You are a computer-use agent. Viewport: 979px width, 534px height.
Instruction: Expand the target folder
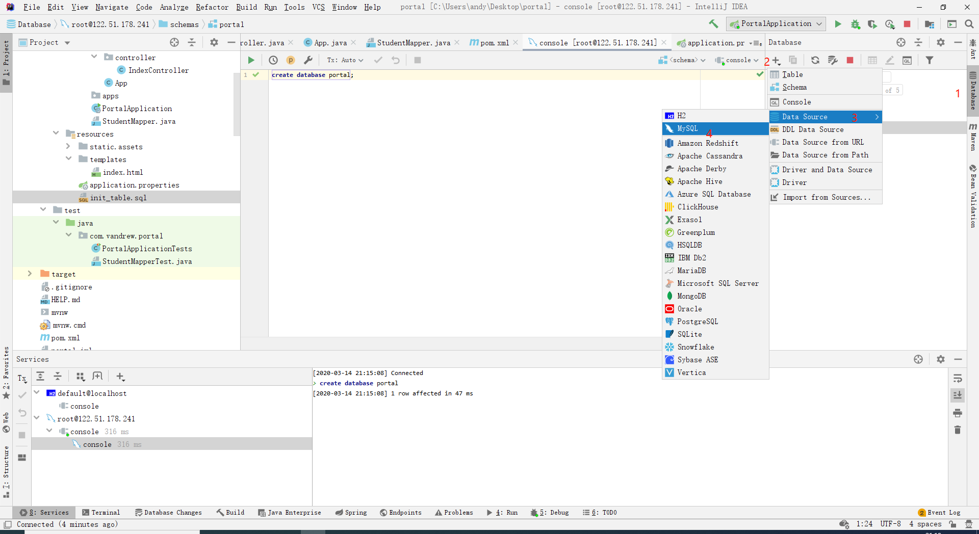tap(30, 274)
